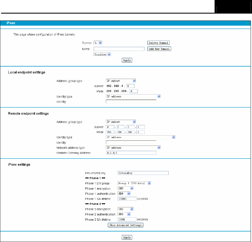
Task: Click the '== Phase 2 ==' label
Action: pyautogui.click(x=95, y=204)
